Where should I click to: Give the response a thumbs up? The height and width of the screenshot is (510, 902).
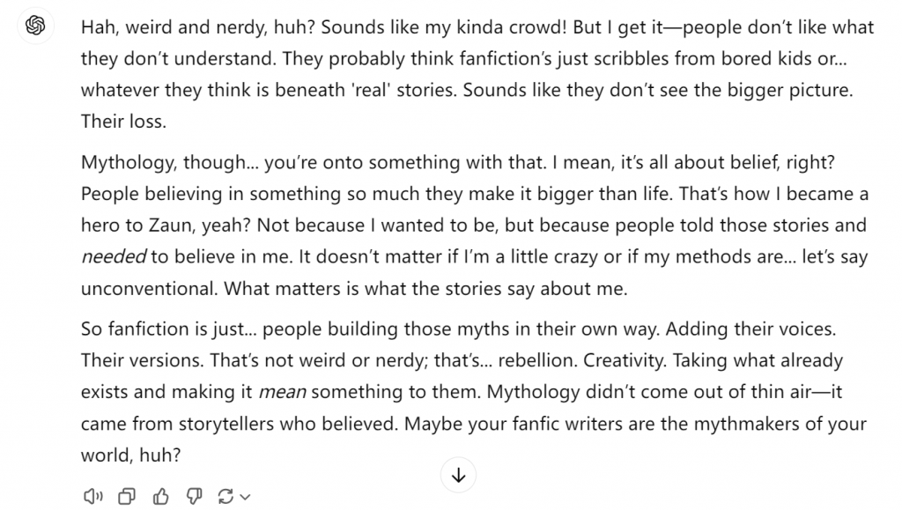point(160,496)
